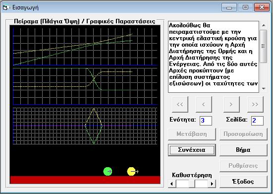273x194 pixels.
Task: Click the 'Καθυστέρηση' label
Action: coord(192,175)
